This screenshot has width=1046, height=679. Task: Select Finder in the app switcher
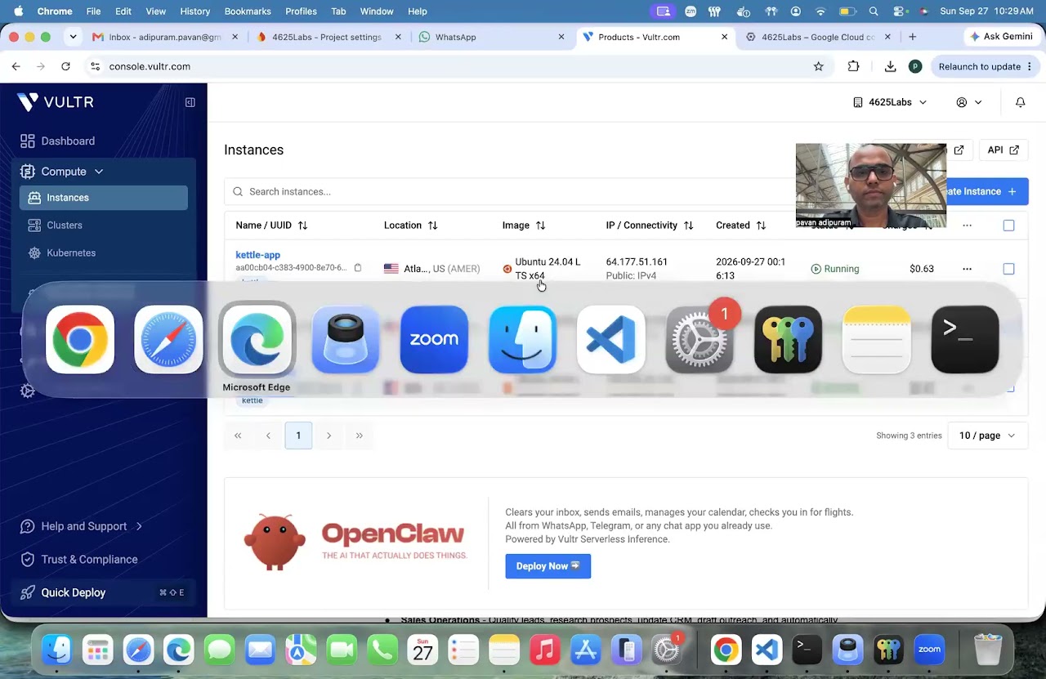point(522,339)
